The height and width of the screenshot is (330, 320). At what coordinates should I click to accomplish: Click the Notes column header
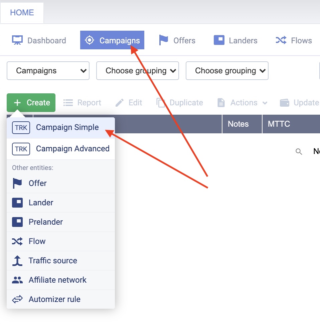click(x=238, y=124)
